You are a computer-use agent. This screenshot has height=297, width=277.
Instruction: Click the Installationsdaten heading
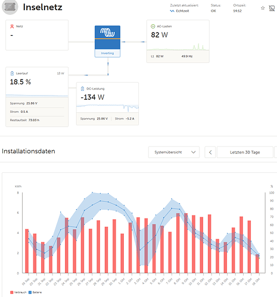click(29, 151)
